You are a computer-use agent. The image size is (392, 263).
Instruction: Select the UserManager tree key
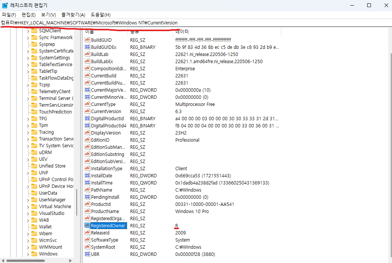pyautogui.click(x=52, y=200)
